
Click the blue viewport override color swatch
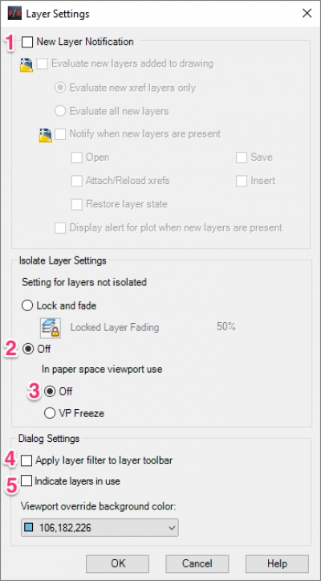click(29, 528)
